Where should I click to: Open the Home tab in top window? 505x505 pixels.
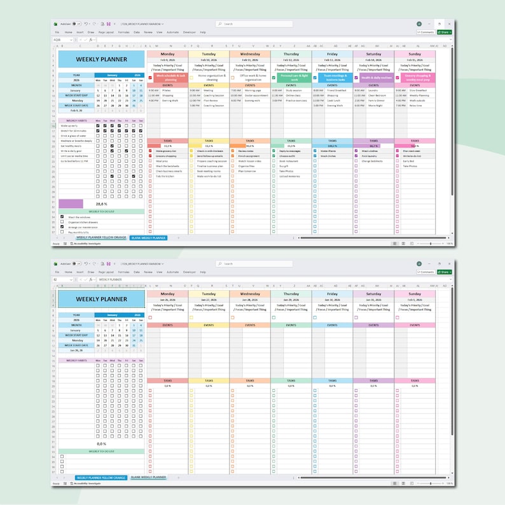68,32
